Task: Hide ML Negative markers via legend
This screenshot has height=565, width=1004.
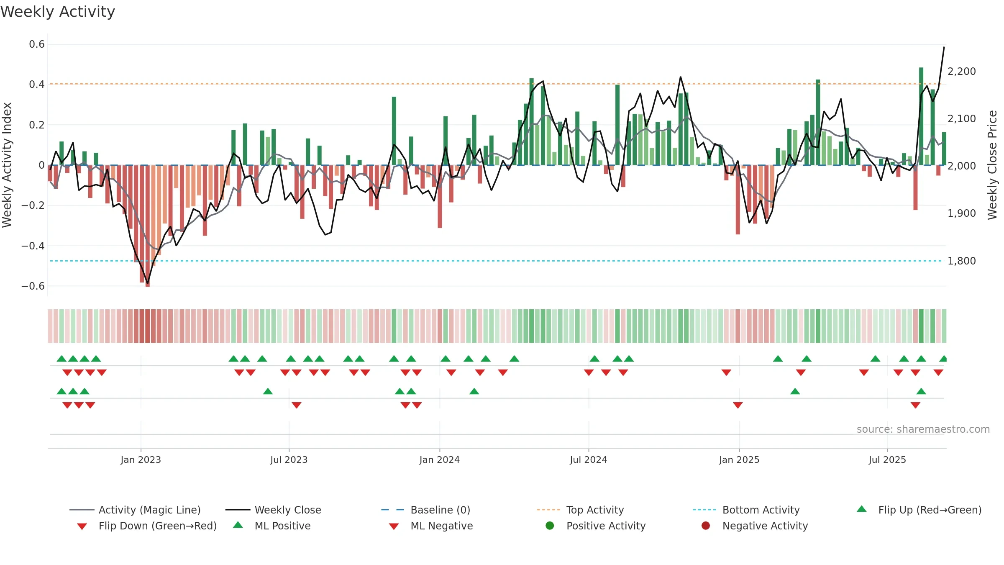Action: 431,526
